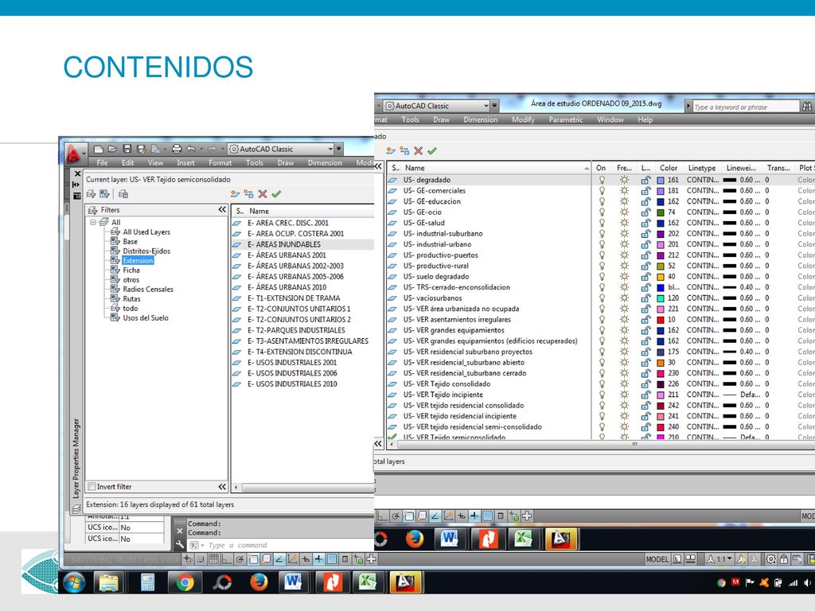Click New file icon in left window's quick access toolbar

[98, 149]
